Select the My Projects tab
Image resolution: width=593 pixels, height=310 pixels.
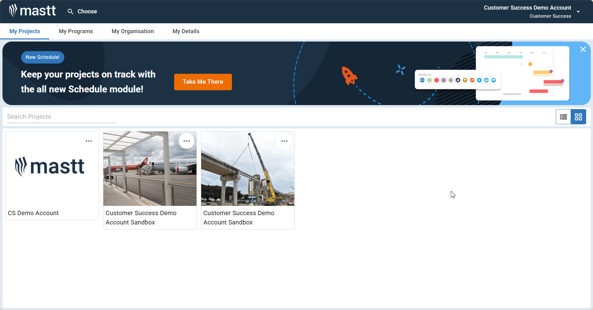coord(25,31)
